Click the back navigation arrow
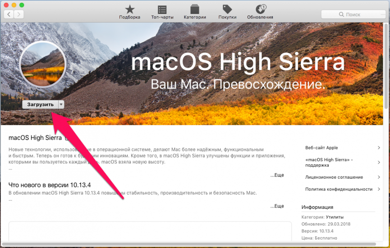The height and width of the screenshot is (248, 390). (x=9, y=14)
